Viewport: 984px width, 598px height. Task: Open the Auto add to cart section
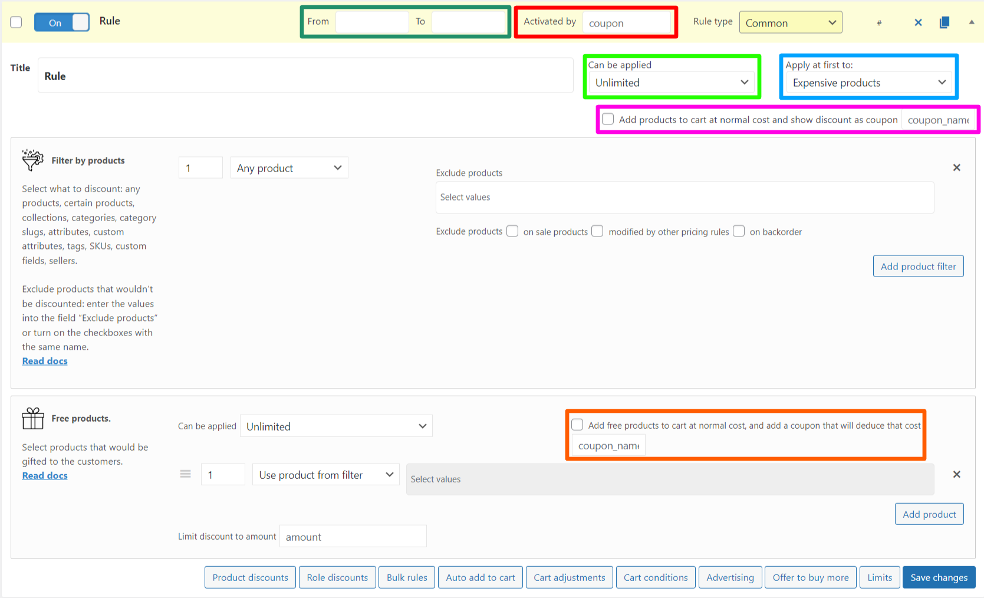pyautogui.click(x=481, y=577)
